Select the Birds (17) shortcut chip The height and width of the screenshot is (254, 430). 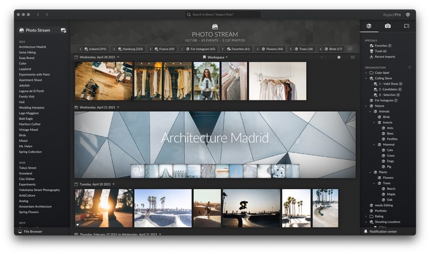[332, 49]
